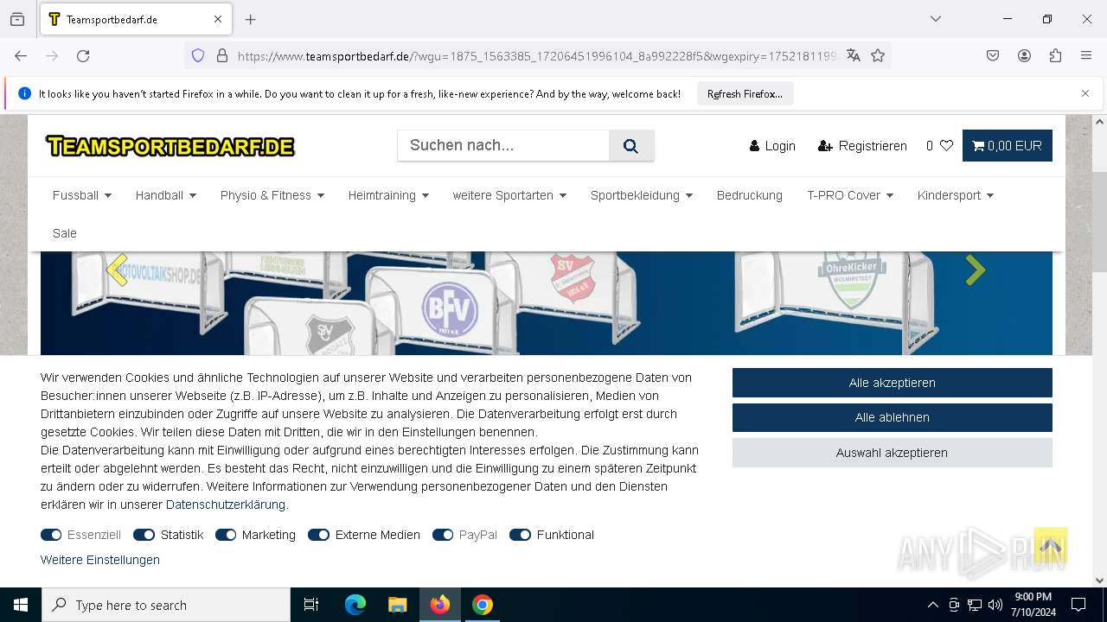Image resolution: width=1107 pixels, height=622 pixels.
Task: Bookmark this page with the star
Action: (x=878, y=55)
